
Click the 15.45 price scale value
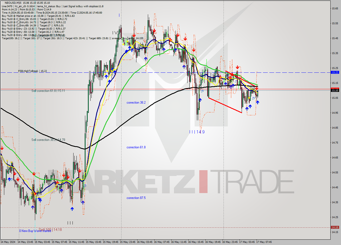pyautogui.click(x=335, y=38)
